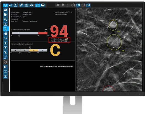The height and width of the screenshot is (114, 145).
Task: Select the magnifier with globe tool
Action: (6, 19)
